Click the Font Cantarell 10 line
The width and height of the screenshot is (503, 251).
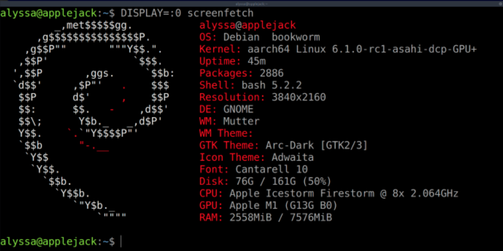coord(254,169)
